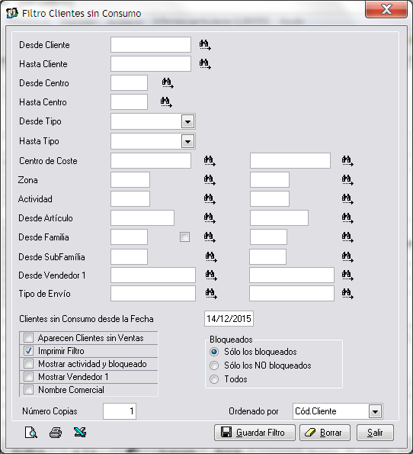Click the Guardar Filtro button

pos(255,433)
